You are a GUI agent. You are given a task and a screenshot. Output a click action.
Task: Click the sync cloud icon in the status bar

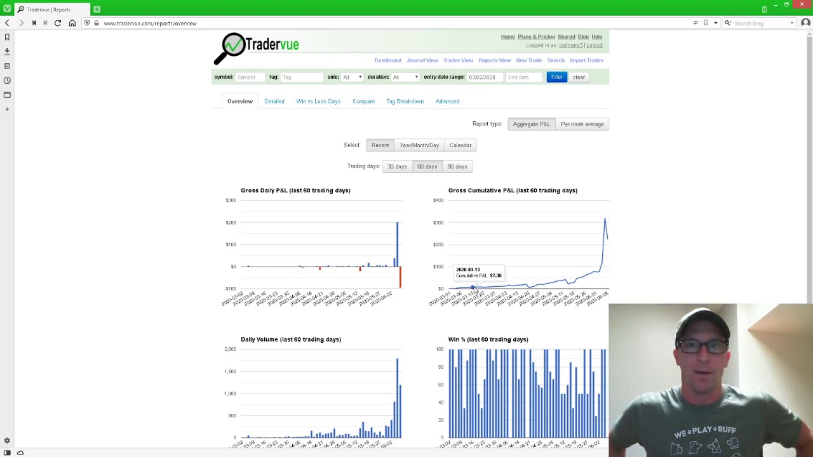click(x=20, y=453)
